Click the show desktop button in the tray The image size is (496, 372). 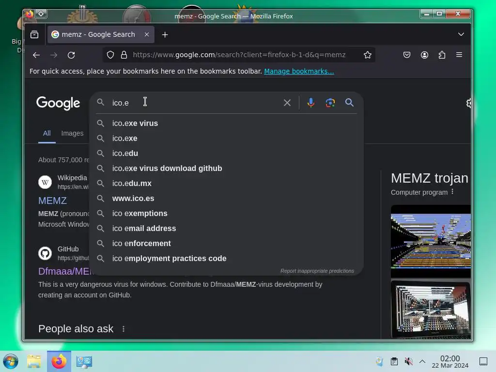[483, 361]
